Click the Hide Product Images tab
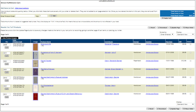This screenshot has width=196, height=112. coord(10,38)
